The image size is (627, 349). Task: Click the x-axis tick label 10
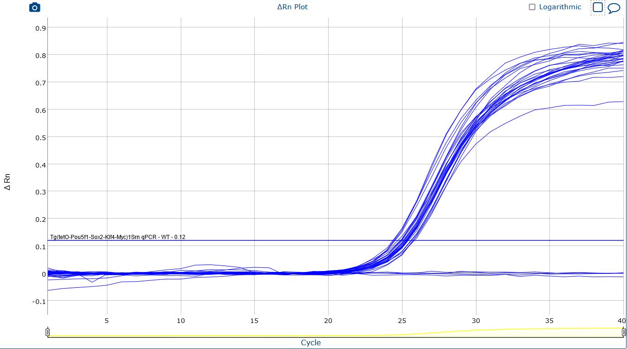click(181, 321)
